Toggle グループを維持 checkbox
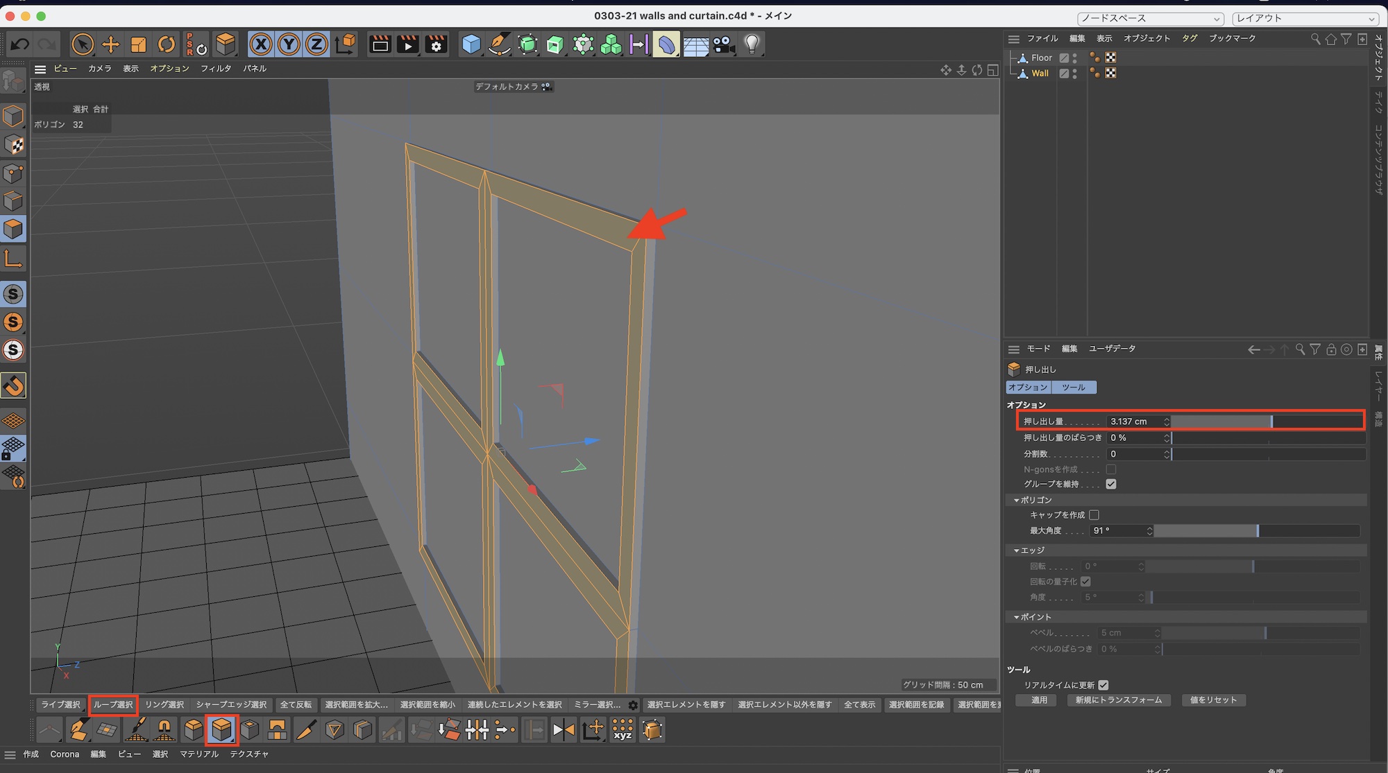Viewport: 1388px width, 773px height. pos(1111,484)
